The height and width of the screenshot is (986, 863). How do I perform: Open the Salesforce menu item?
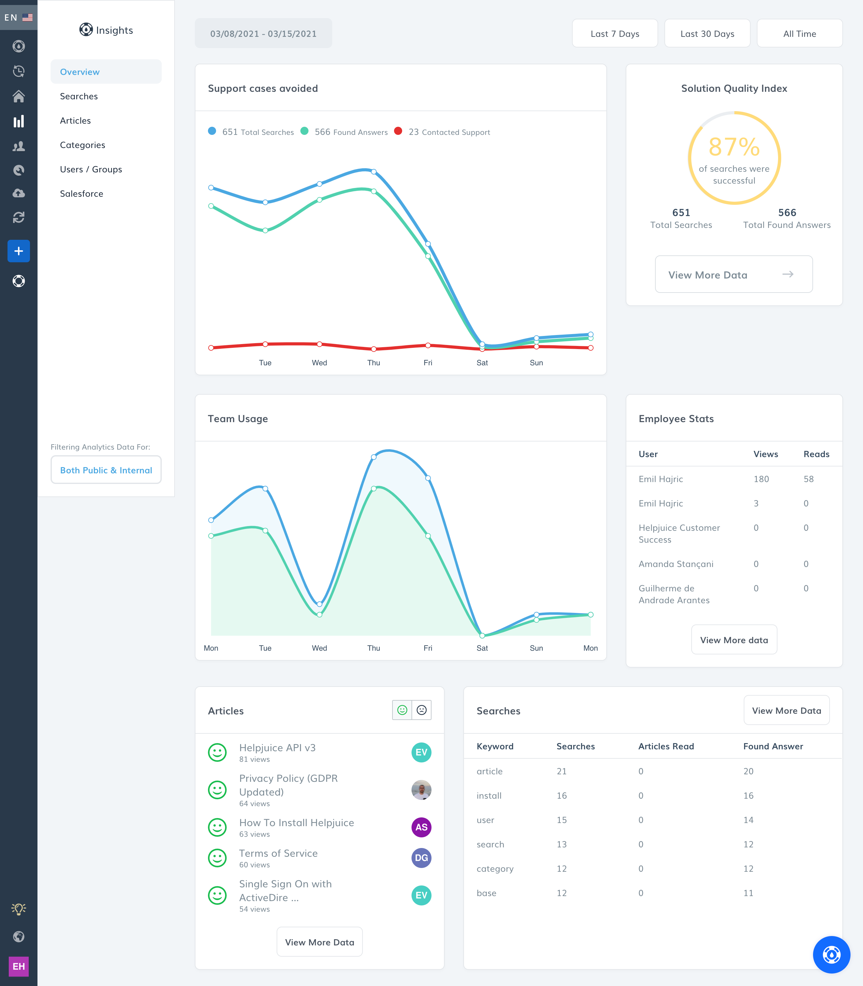[81, 194]
